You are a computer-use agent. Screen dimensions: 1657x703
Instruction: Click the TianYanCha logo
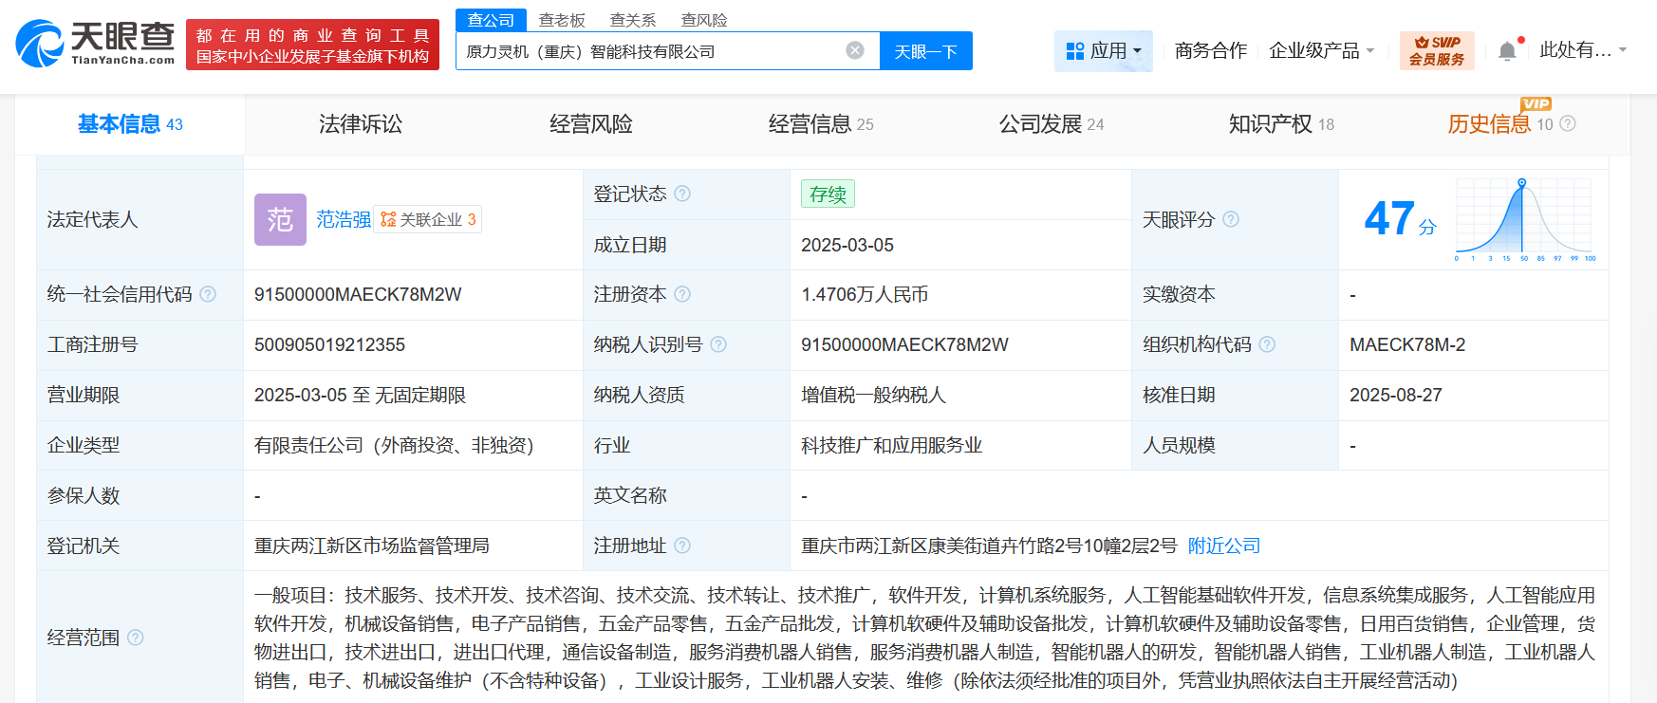(95, 44)
